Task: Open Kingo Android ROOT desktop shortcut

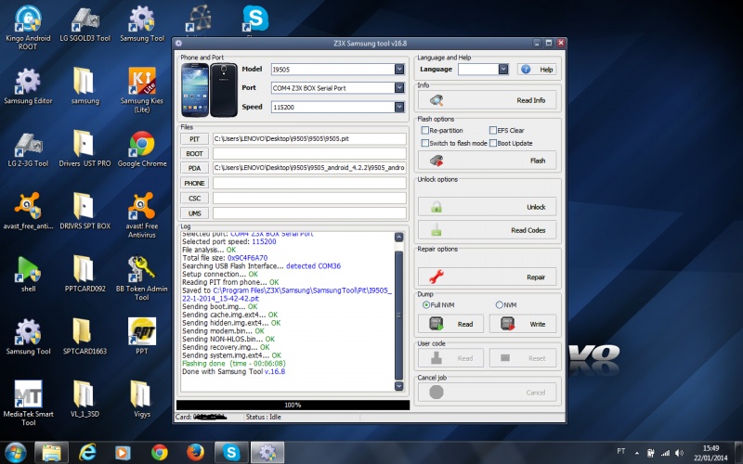Action: [28, 28]
